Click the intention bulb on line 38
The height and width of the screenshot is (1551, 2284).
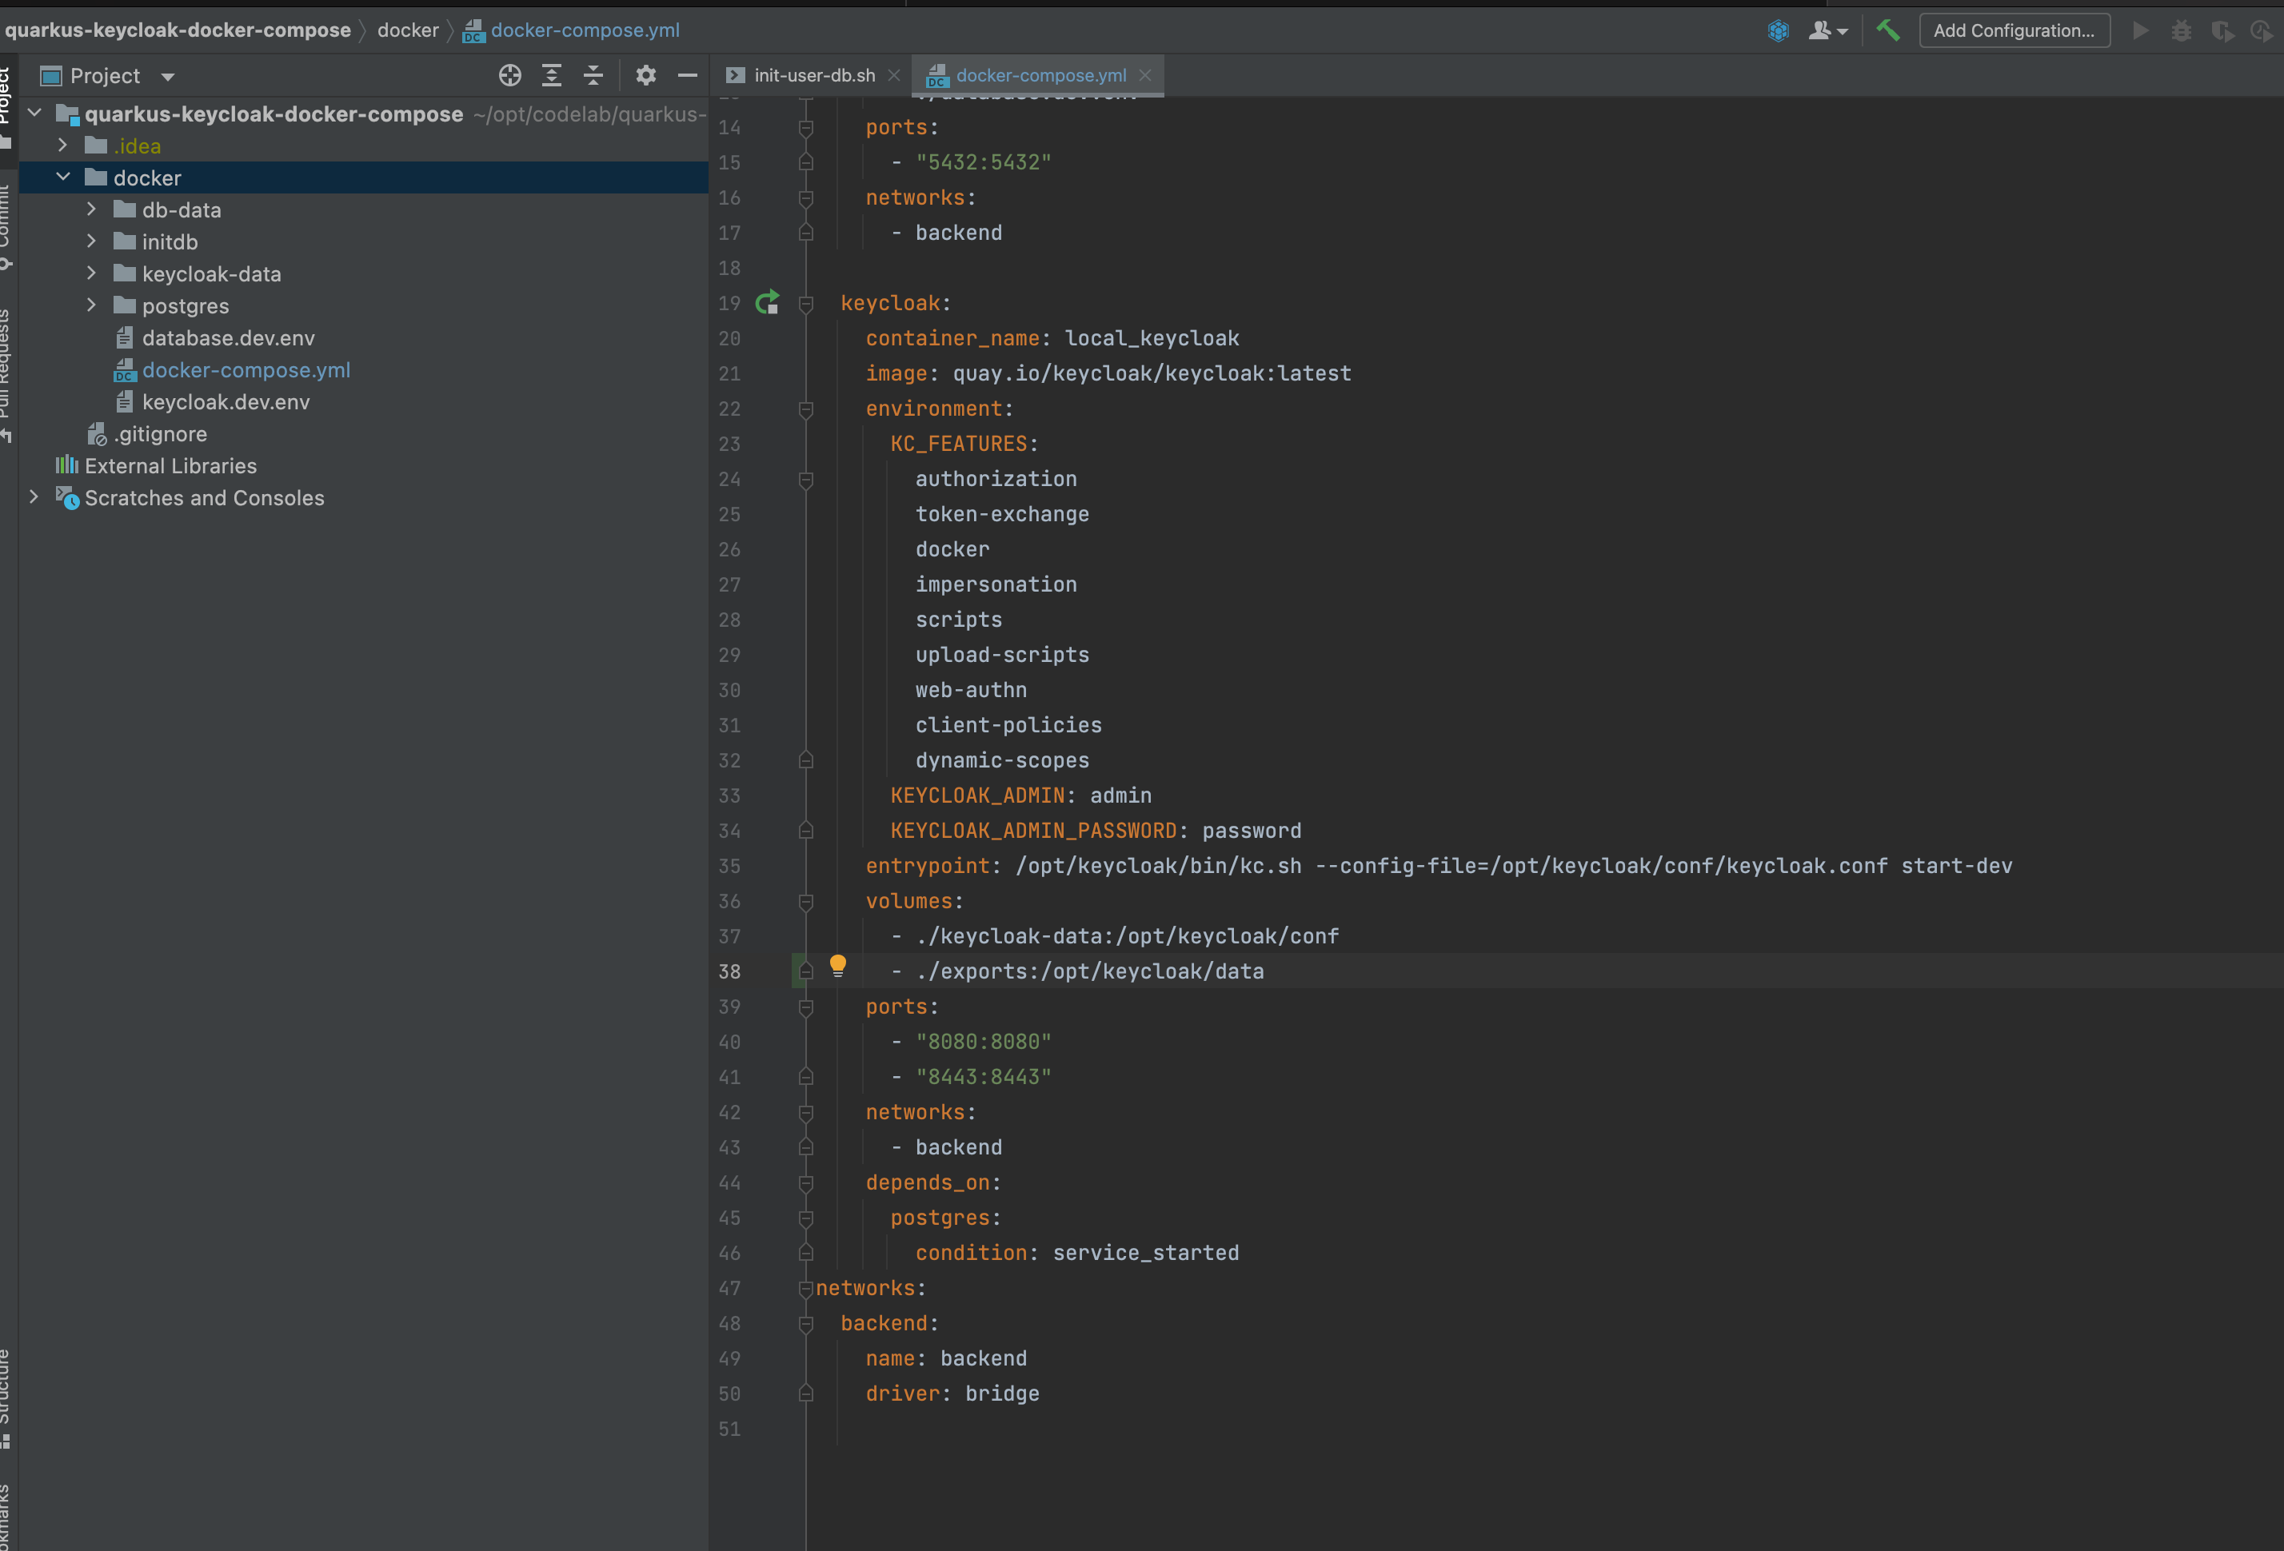838,967
